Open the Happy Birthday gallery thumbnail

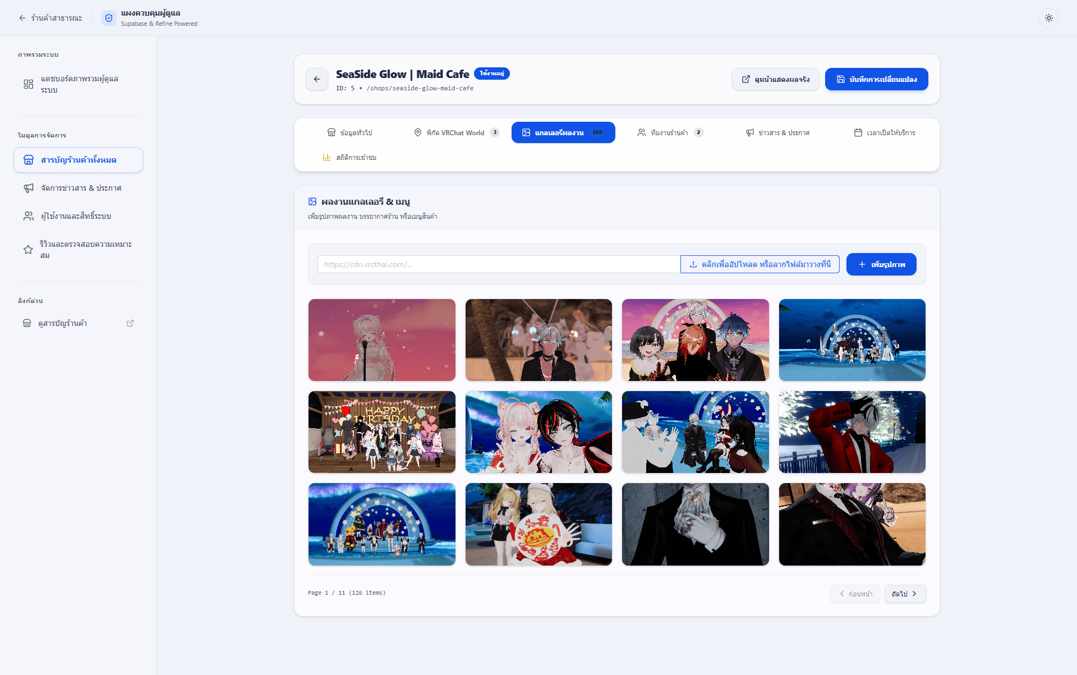382,432
